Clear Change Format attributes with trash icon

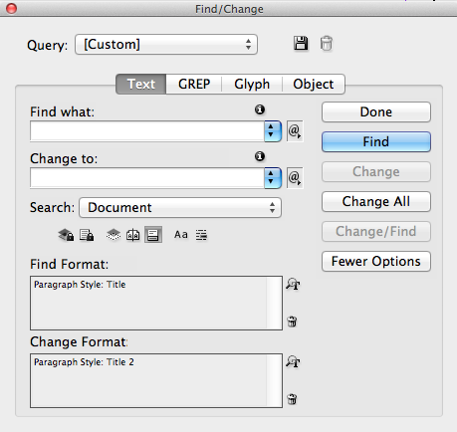coord(292,399)
